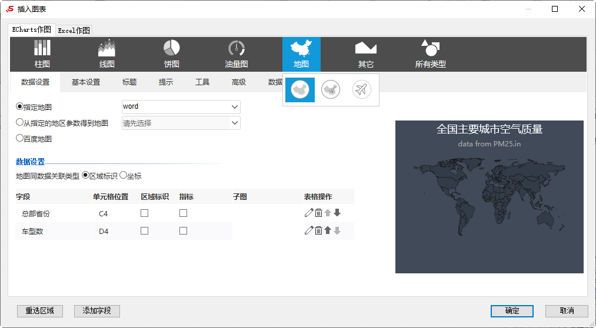596x328 pixels.
Task: Click the D4 cell position text
Action: 104,231
